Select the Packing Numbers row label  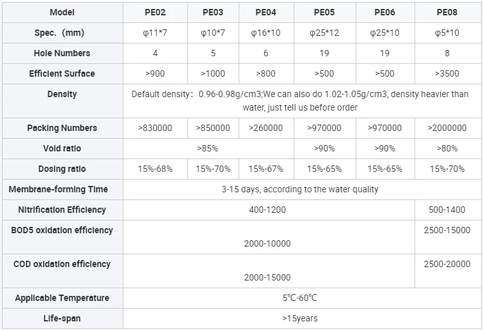[x=62, y=128]
